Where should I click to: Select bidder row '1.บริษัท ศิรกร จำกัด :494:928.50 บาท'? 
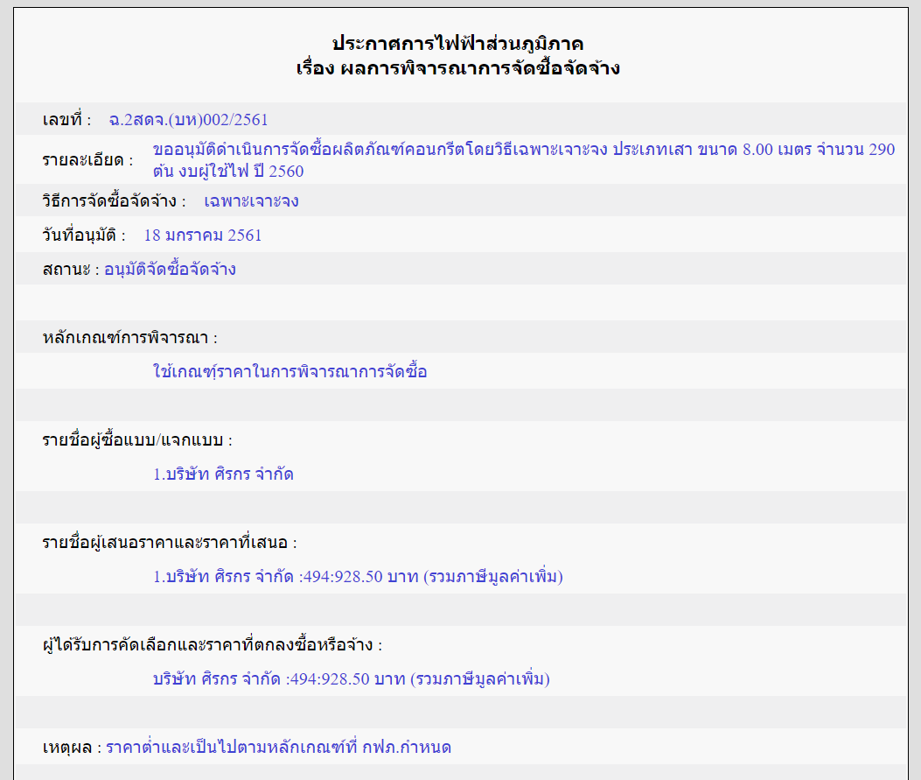[x=285, y=576]
